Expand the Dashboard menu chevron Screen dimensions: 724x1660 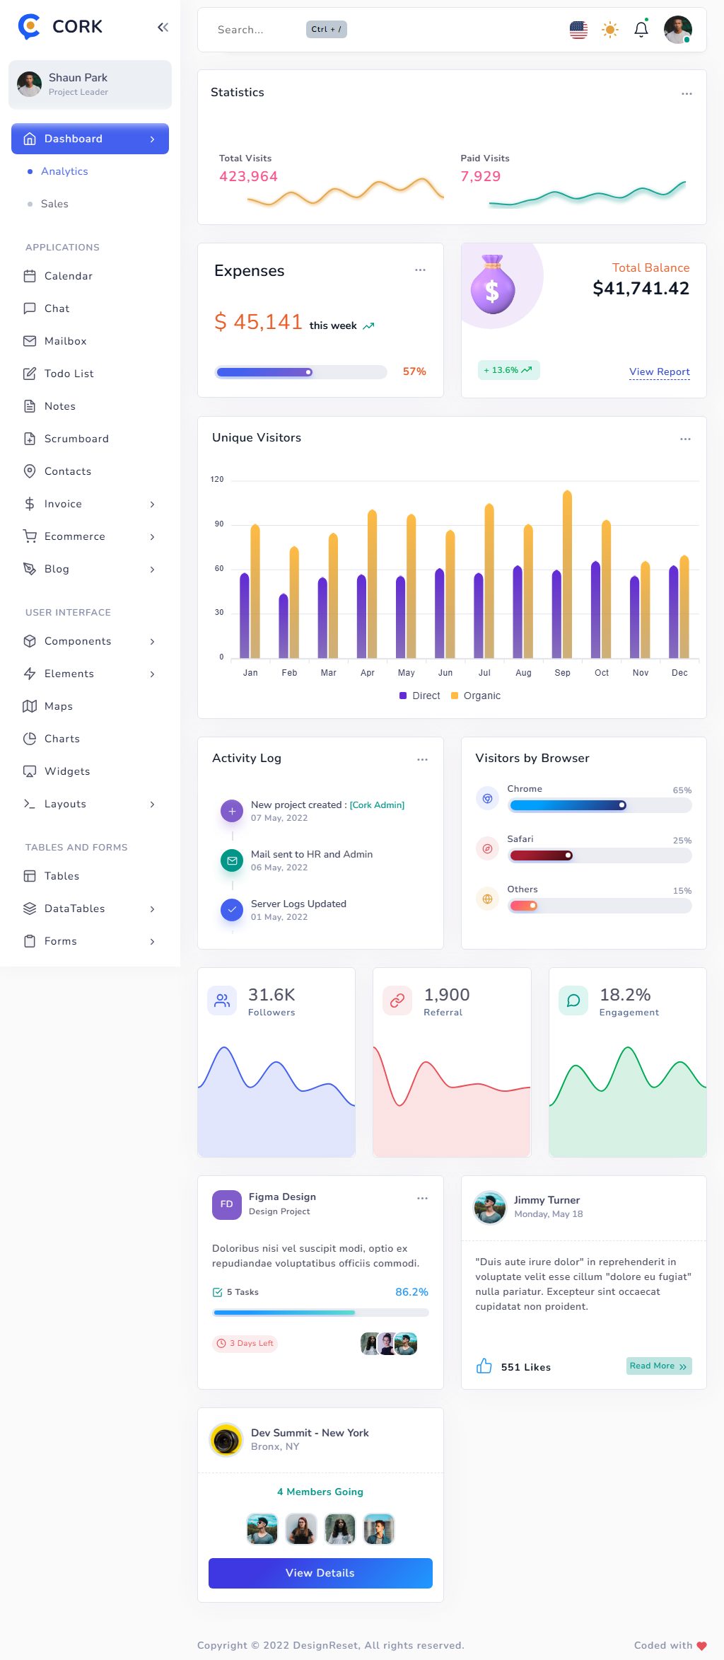click(x=152, y=139)
